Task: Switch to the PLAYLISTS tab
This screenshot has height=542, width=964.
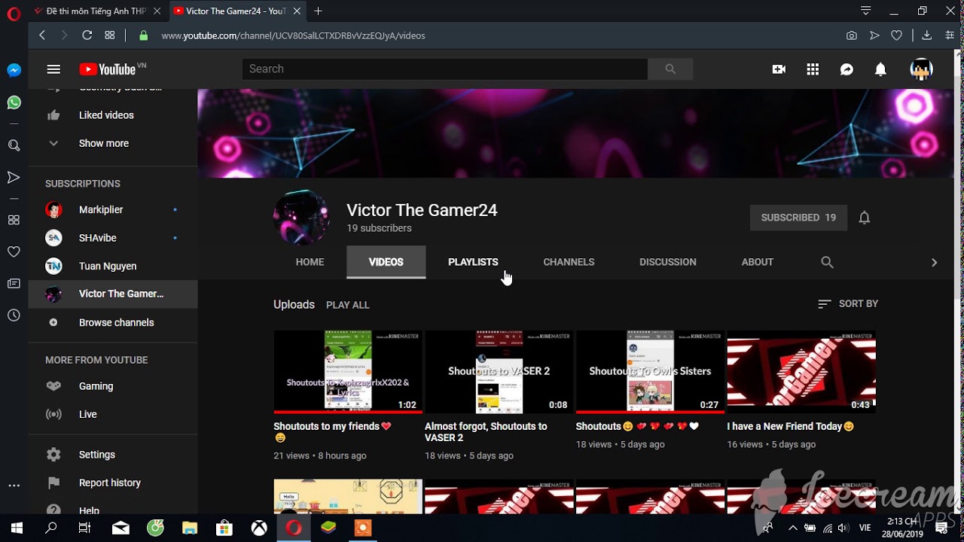Action: tap(473, 262)
